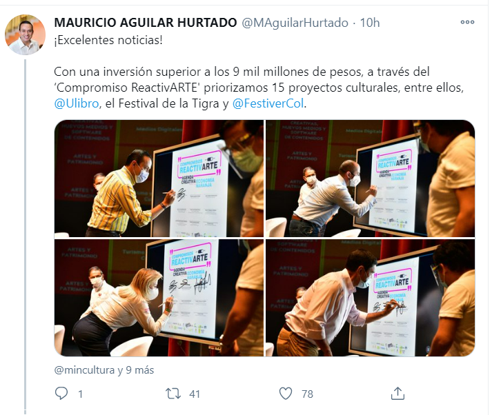Click the tweet text about 'Compromiso ReactivARTE'
This screenshot has height=415, width=501.
click(259, 88)
